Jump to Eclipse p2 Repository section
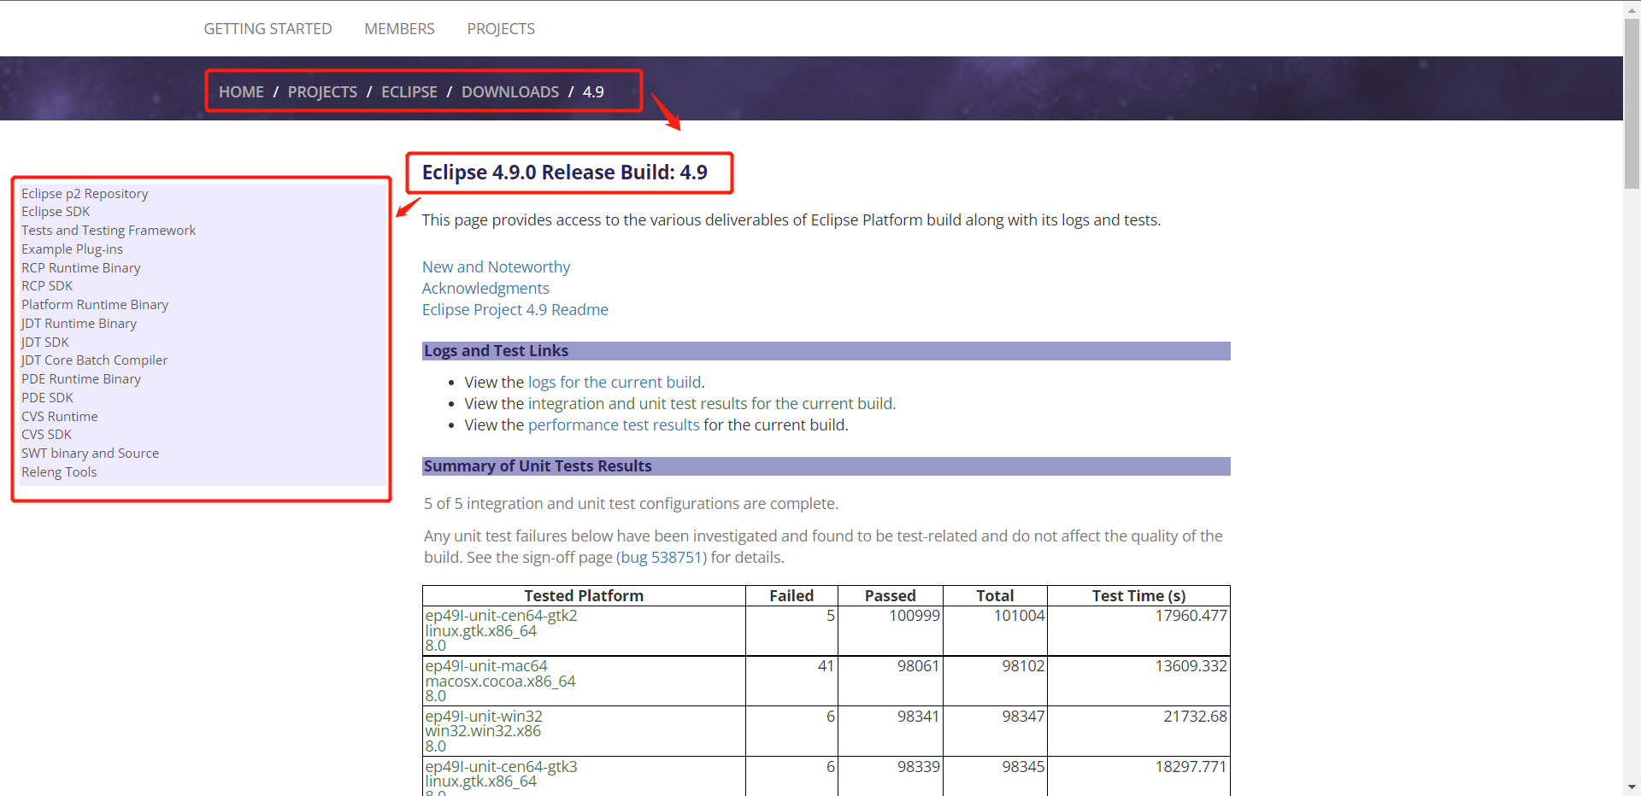The width and height of the screenshot is (1641, 796). coord(85,194)
